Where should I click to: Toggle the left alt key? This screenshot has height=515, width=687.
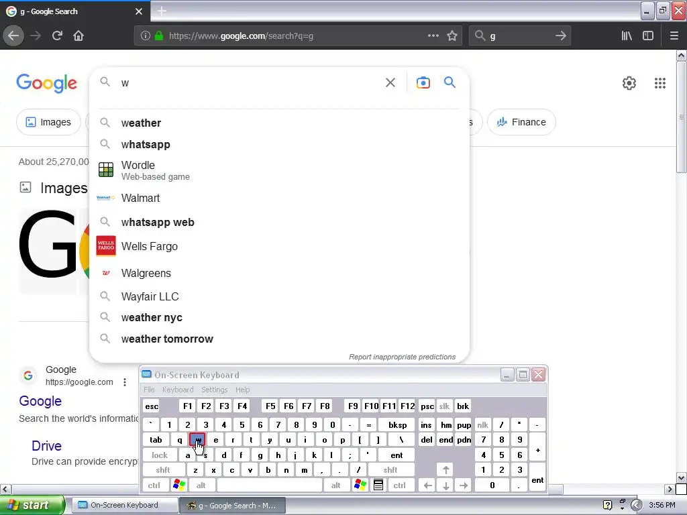tap(201, 485)
